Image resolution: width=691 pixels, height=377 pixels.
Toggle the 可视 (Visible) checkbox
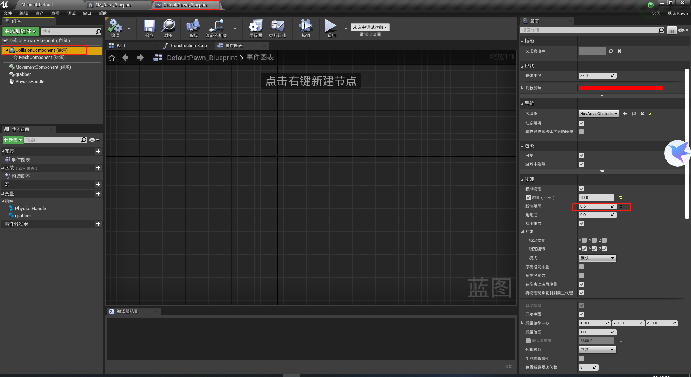[x=582, y=155]
